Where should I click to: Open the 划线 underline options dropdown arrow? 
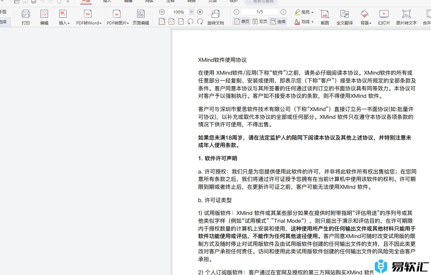312,22
